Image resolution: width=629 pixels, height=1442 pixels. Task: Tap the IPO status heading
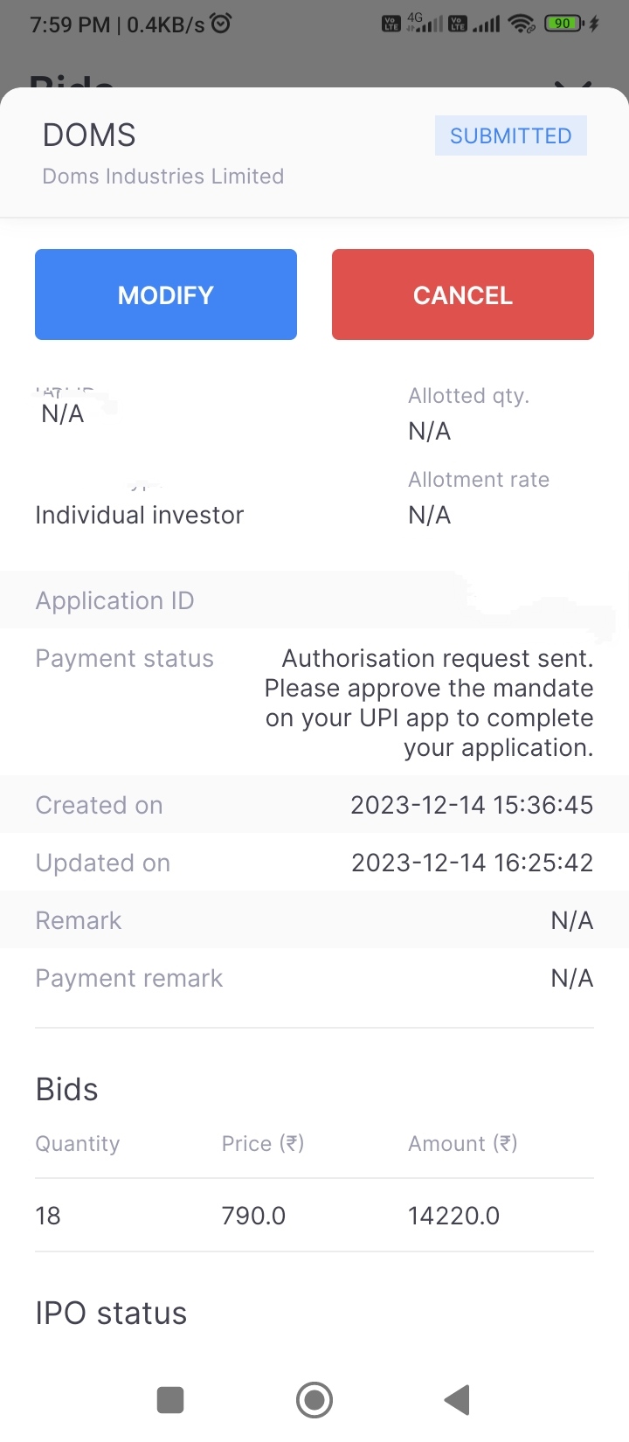[111, 1313]
